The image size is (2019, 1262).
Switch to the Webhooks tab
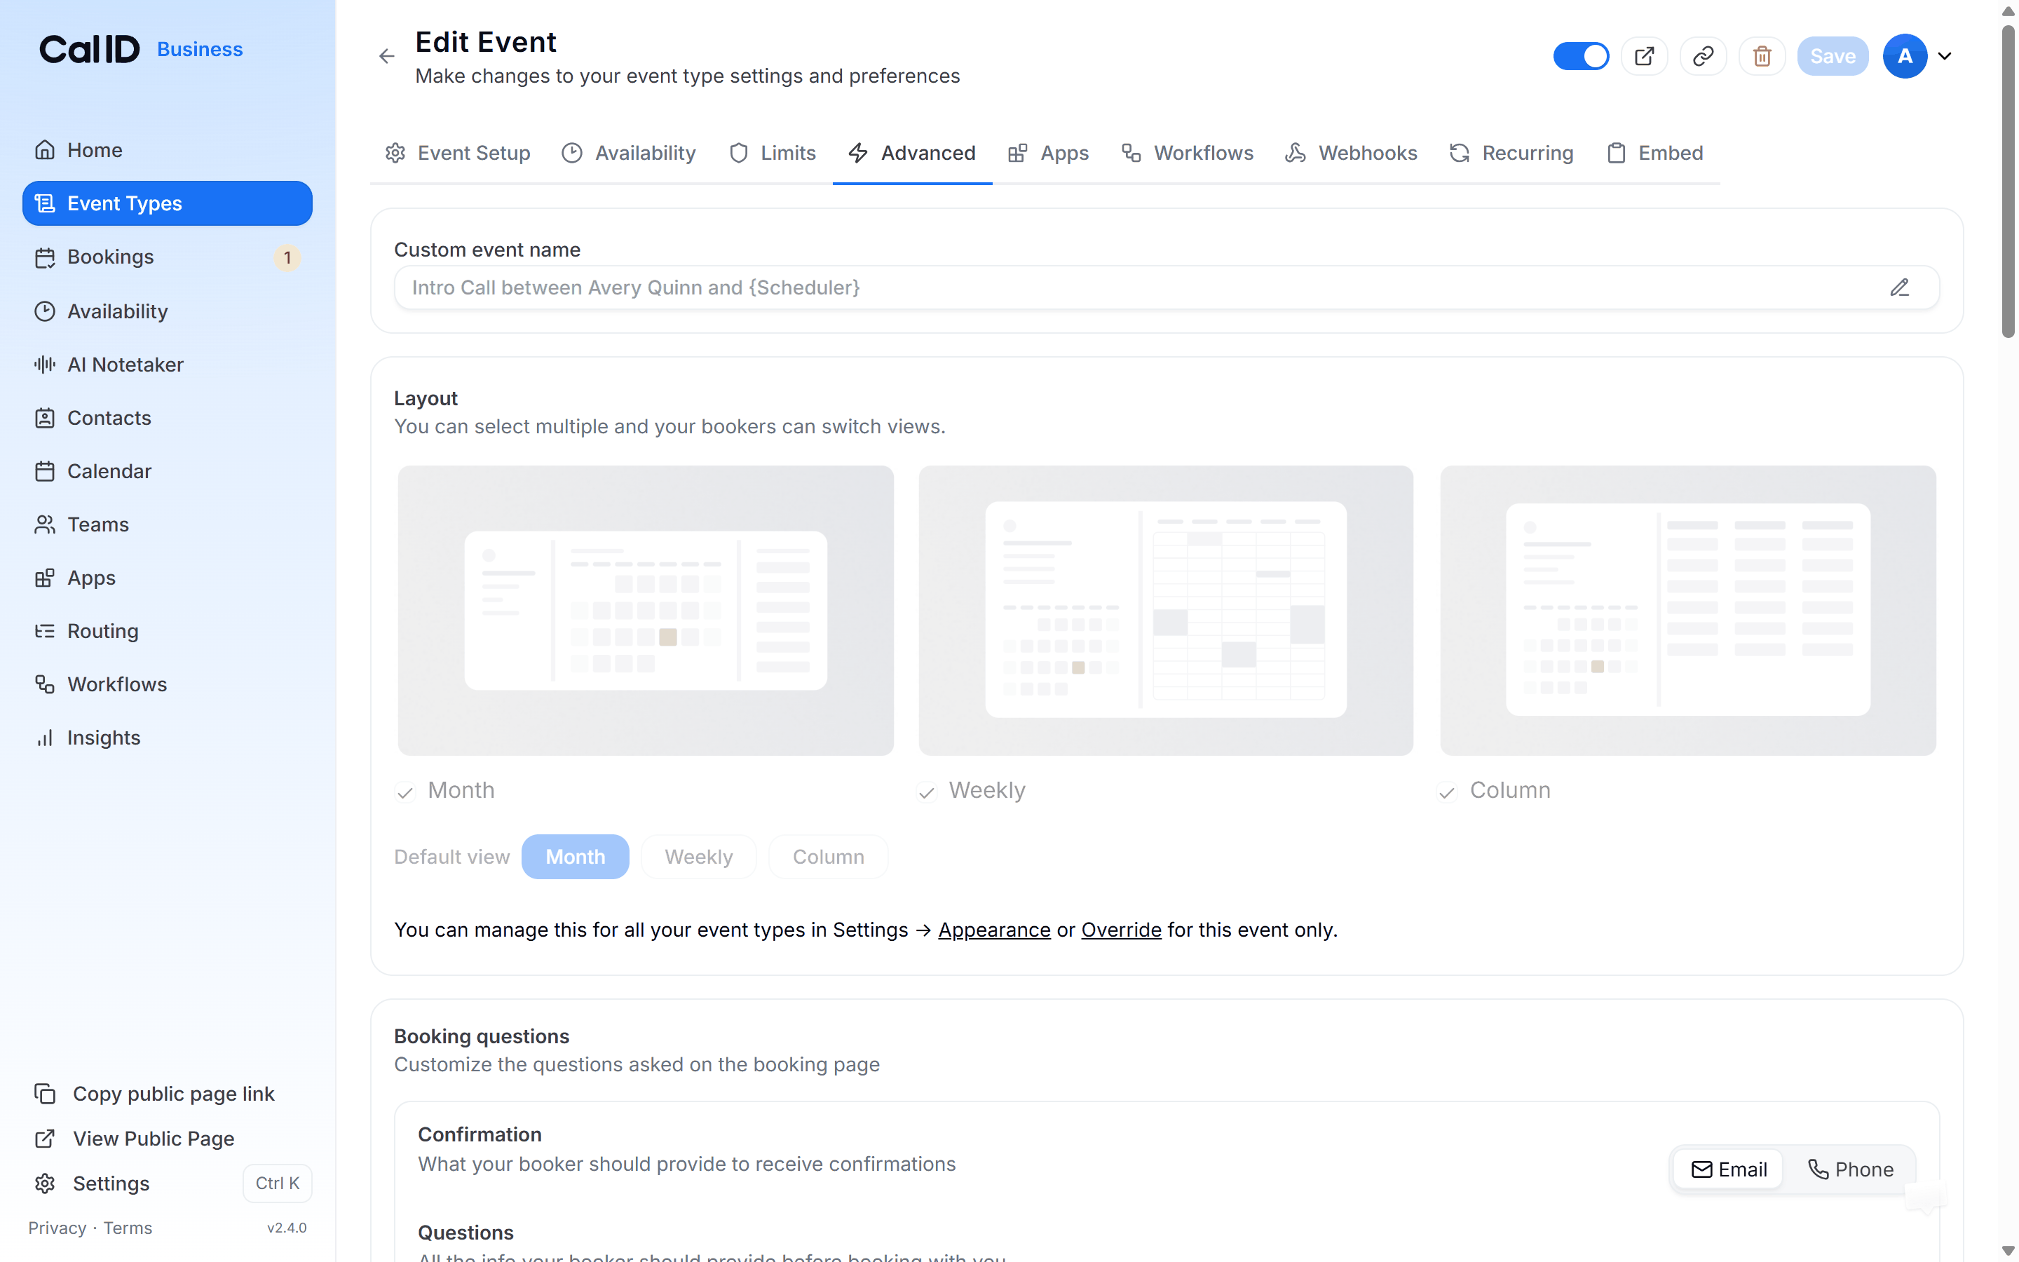[x=1351, y=153]
